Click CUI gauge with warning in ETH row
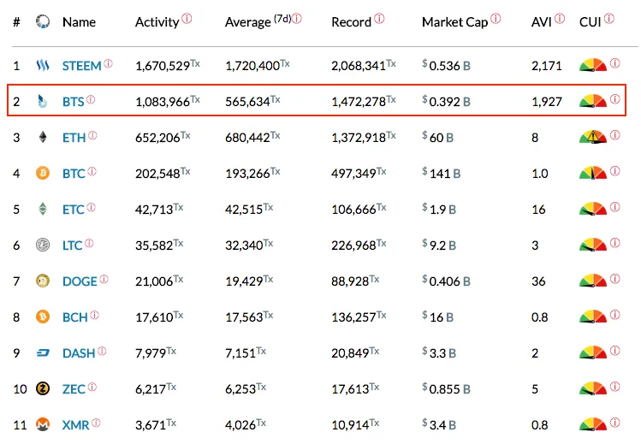This screenshot has height=444, width=641. click(x=593, y=137)
